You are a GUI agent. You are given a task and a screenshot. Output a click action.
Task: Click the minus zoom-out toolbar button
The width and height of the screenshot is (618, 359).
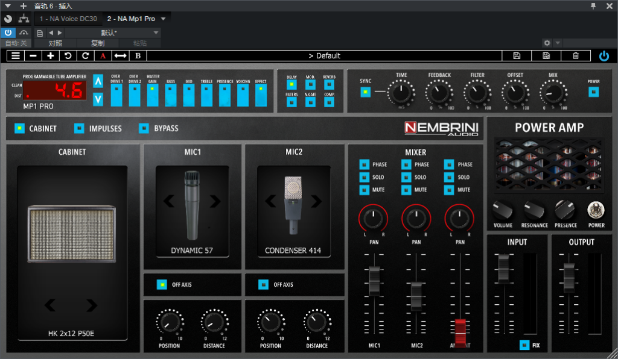pyautogui.click(x=33, y=56)
